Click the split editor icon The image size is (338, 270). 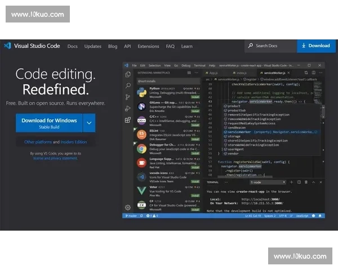click(314, 73)
